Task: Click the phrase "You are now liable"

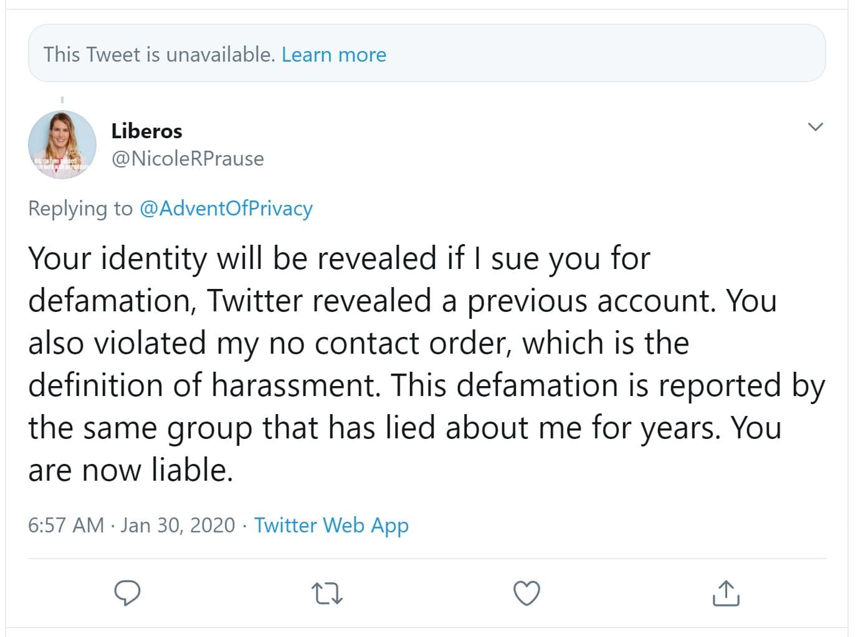Action: click(x=131, y=470)
